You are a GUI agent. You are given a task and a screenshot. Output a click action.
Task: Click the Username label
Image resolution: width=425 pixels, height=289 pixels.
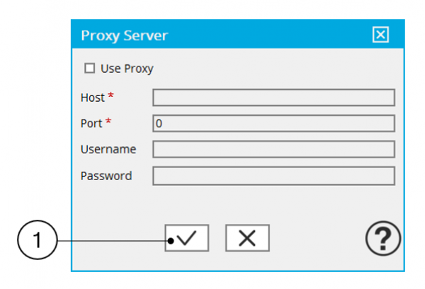pos(108,149)
